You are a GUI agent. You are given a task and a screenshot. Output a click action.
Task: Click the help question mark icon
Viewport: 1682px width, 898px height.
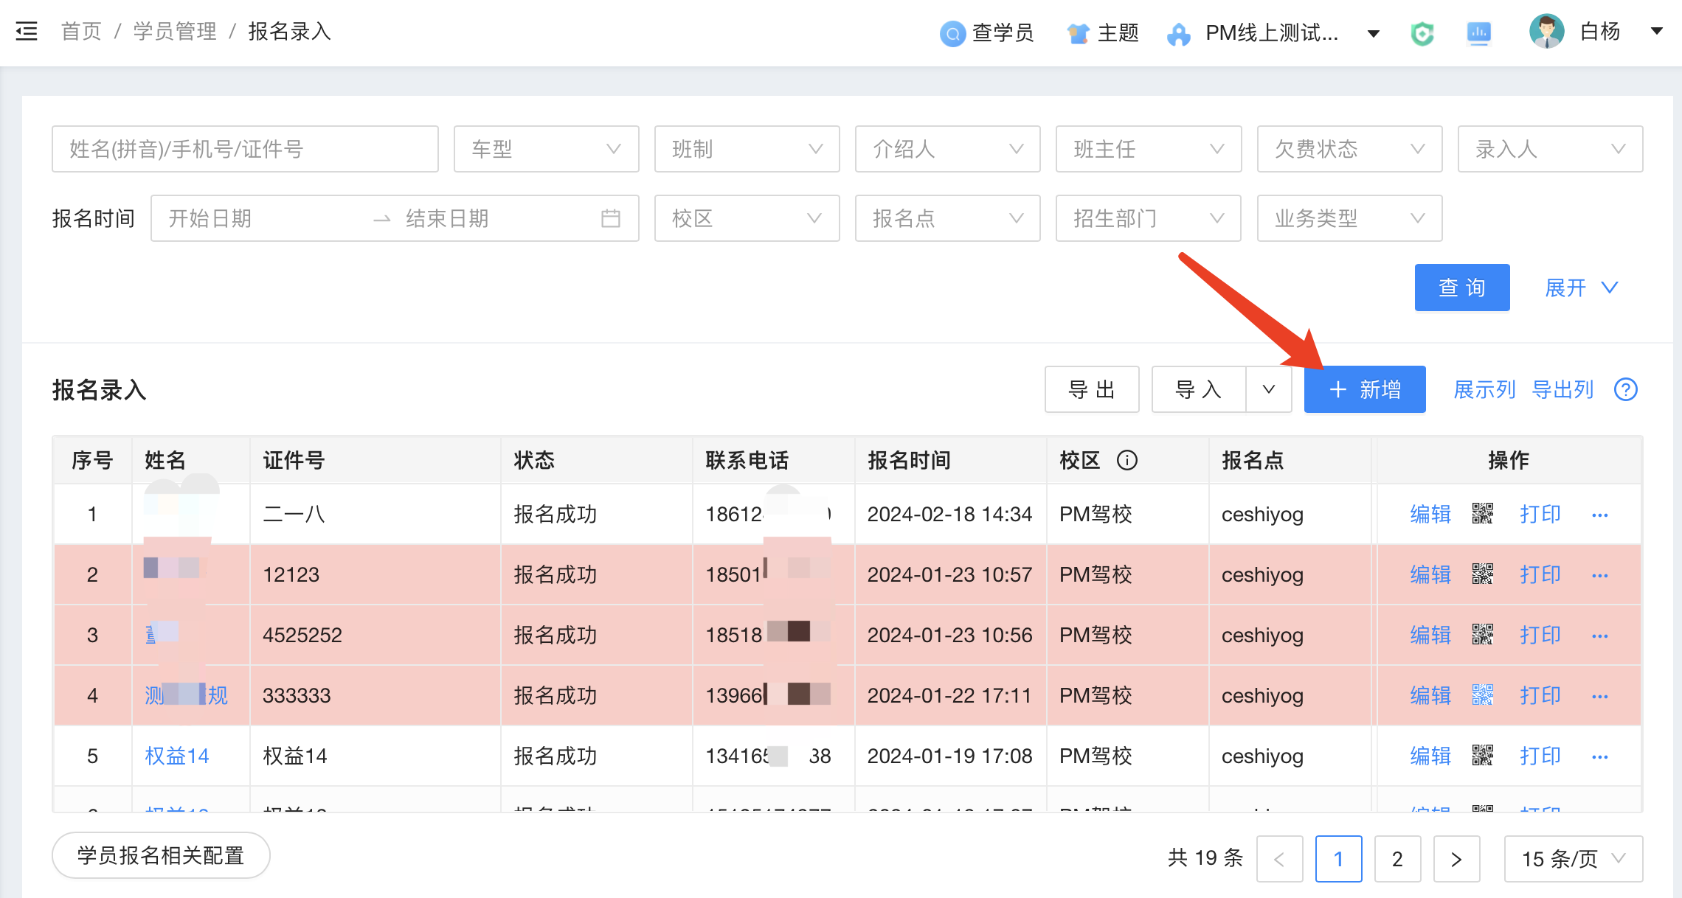(1625, 389)
